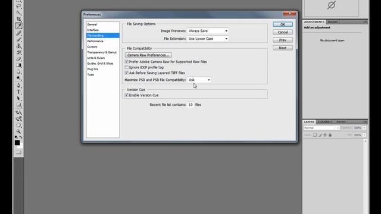The height and width of the screenshot is (214, 381).
Task: Select the Crop tool
Action: click(18, 19)
